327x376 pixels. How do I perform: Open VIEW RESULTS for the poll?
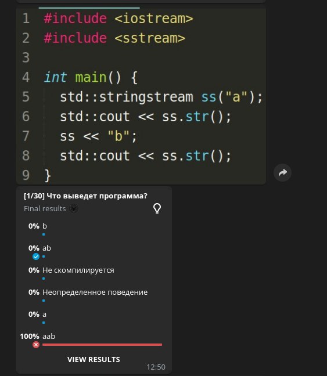[94, 359]
